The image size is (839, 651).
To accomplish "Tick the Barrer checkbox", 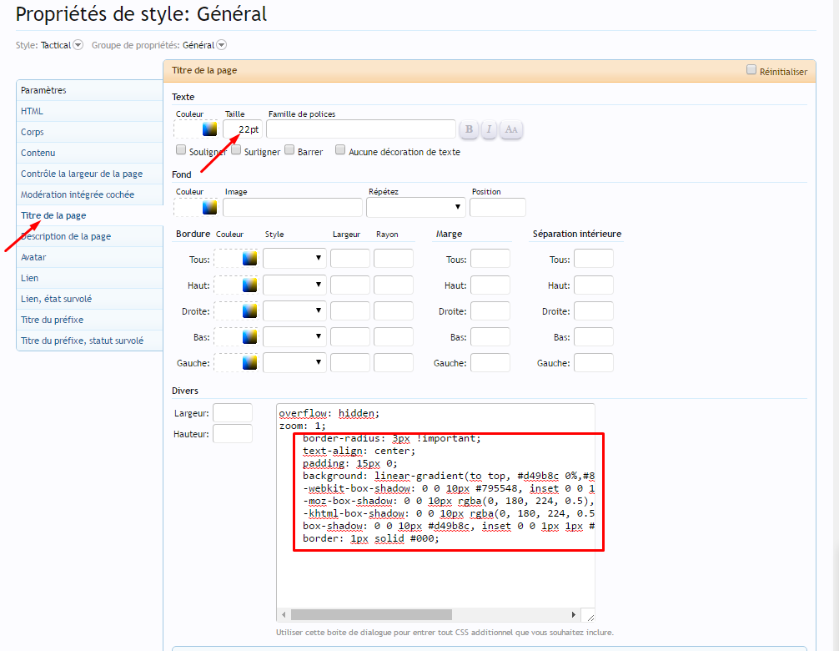I will coord(289,150).
